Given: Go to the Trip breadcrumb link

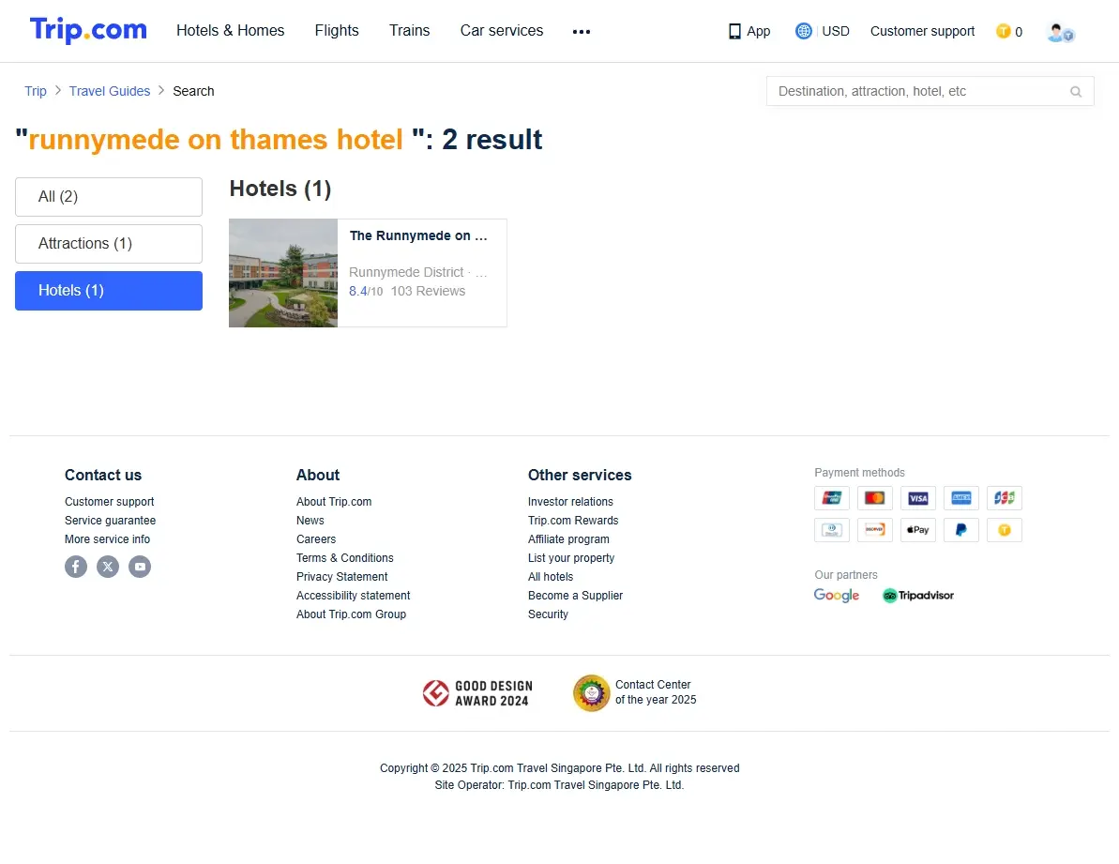Looking at the screenshot, I should point(36,91).
